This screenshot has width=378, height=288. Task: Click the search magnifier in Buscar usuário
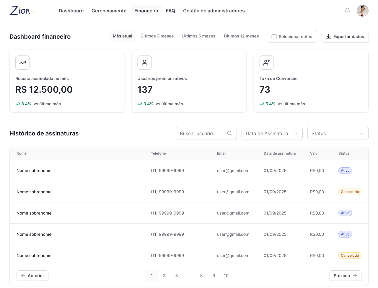coord(229,133)
